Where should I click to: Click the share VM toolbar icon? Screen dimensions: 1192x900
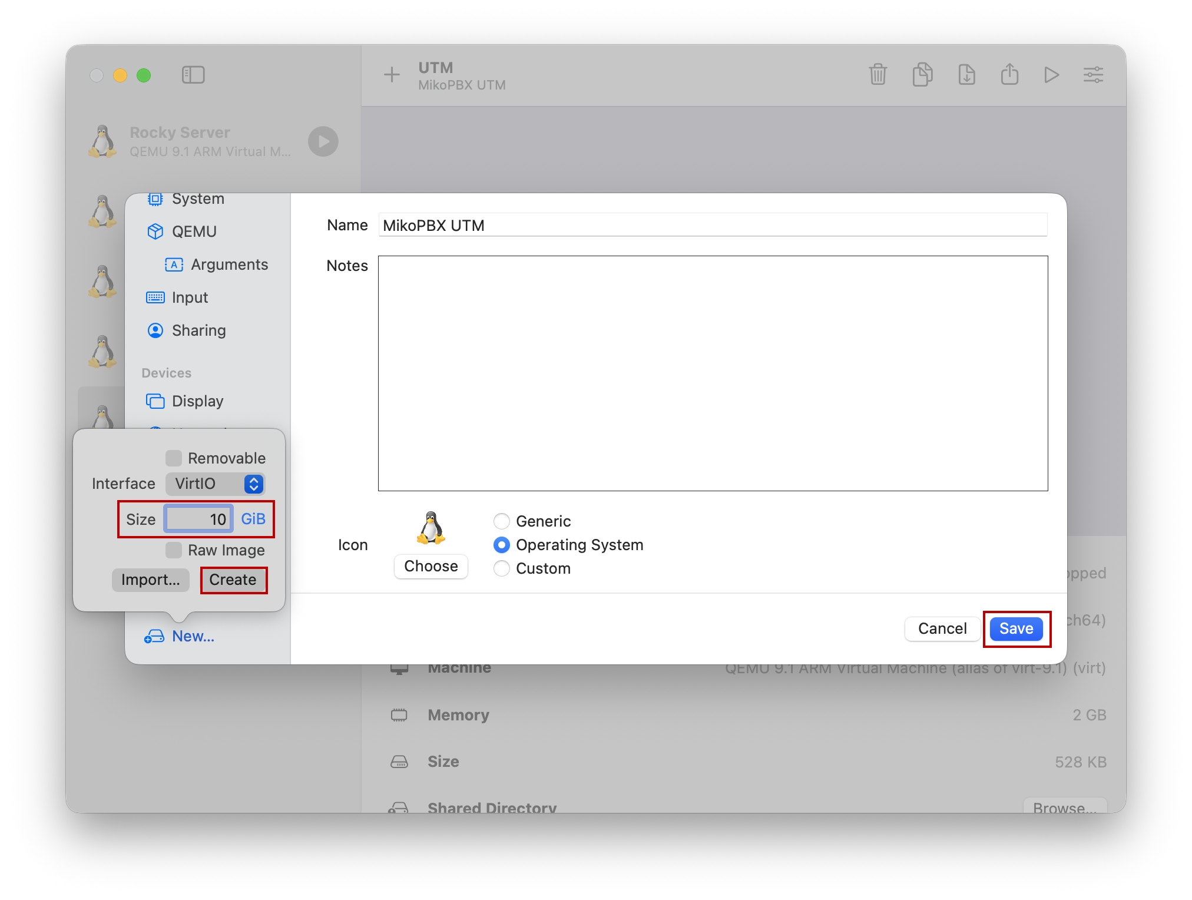point(1009,75)
